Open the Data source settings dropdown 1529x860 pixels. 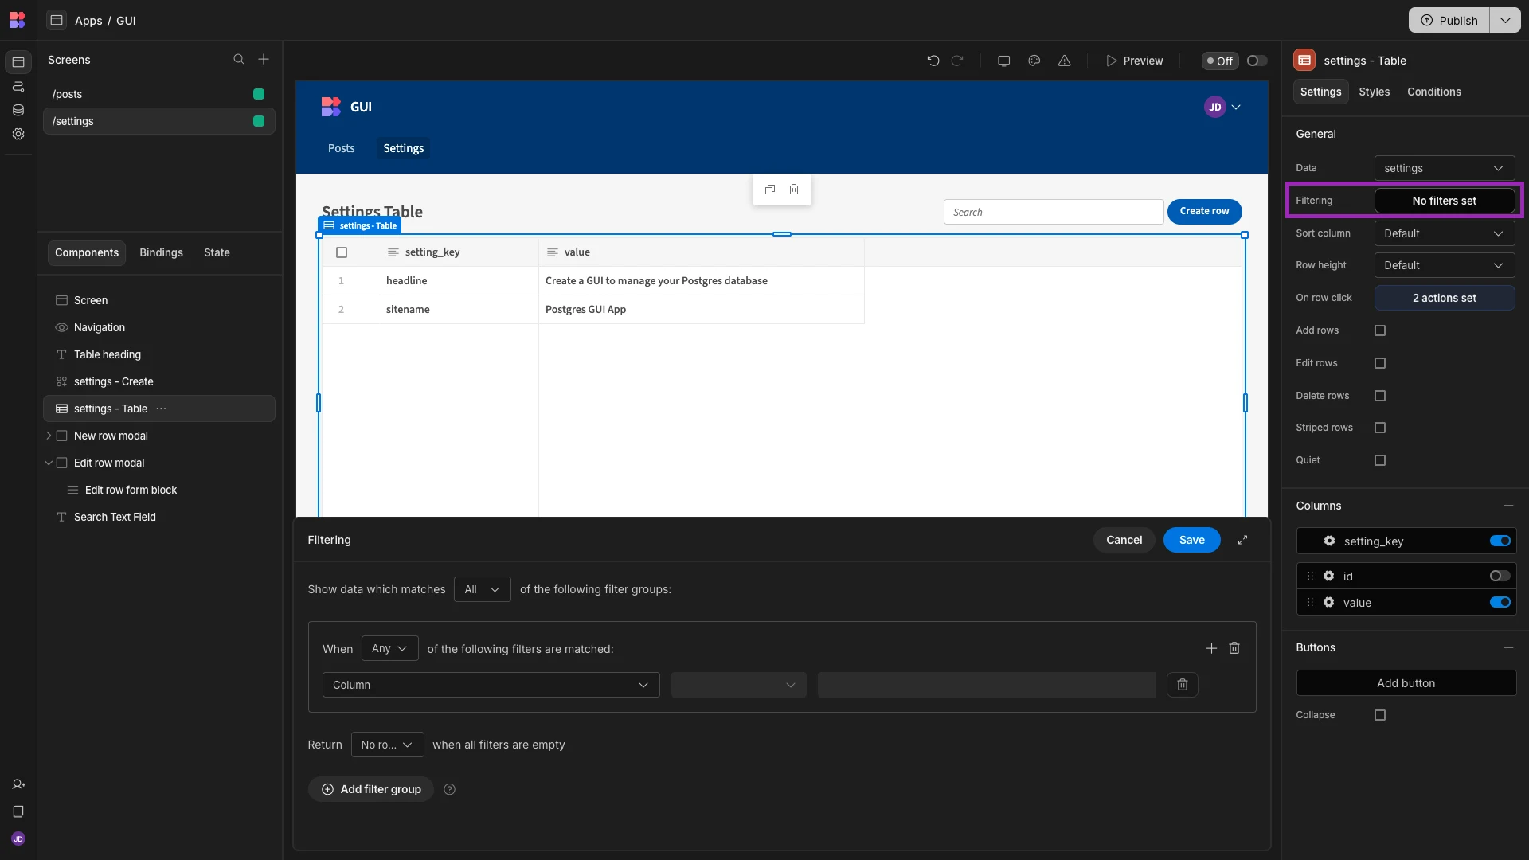pos(1445,168)
